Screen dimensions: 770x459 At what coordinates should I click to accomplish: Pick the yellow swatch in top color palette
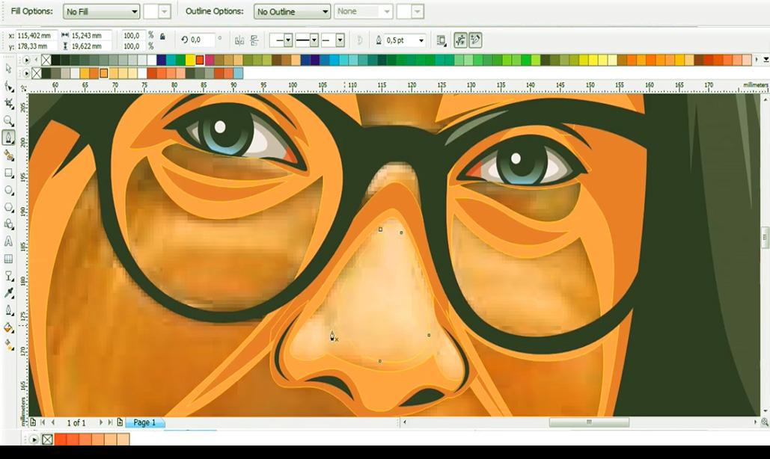click(190, 60)
